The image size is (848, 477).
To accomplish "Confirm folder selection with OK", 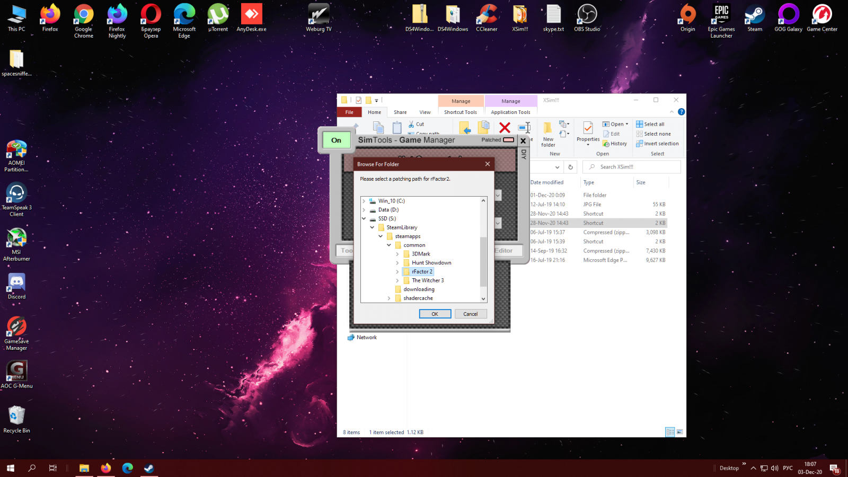I will [x=435, y=314].
